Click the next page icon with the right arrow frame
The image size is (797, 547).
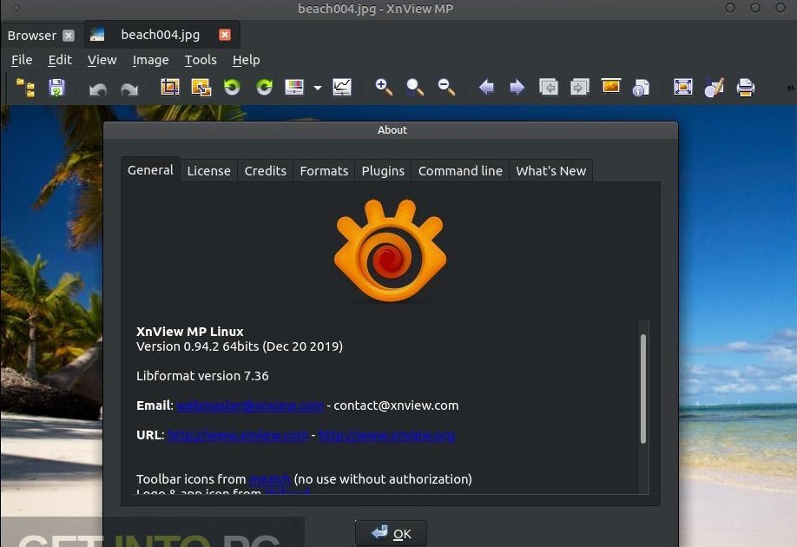579,88
